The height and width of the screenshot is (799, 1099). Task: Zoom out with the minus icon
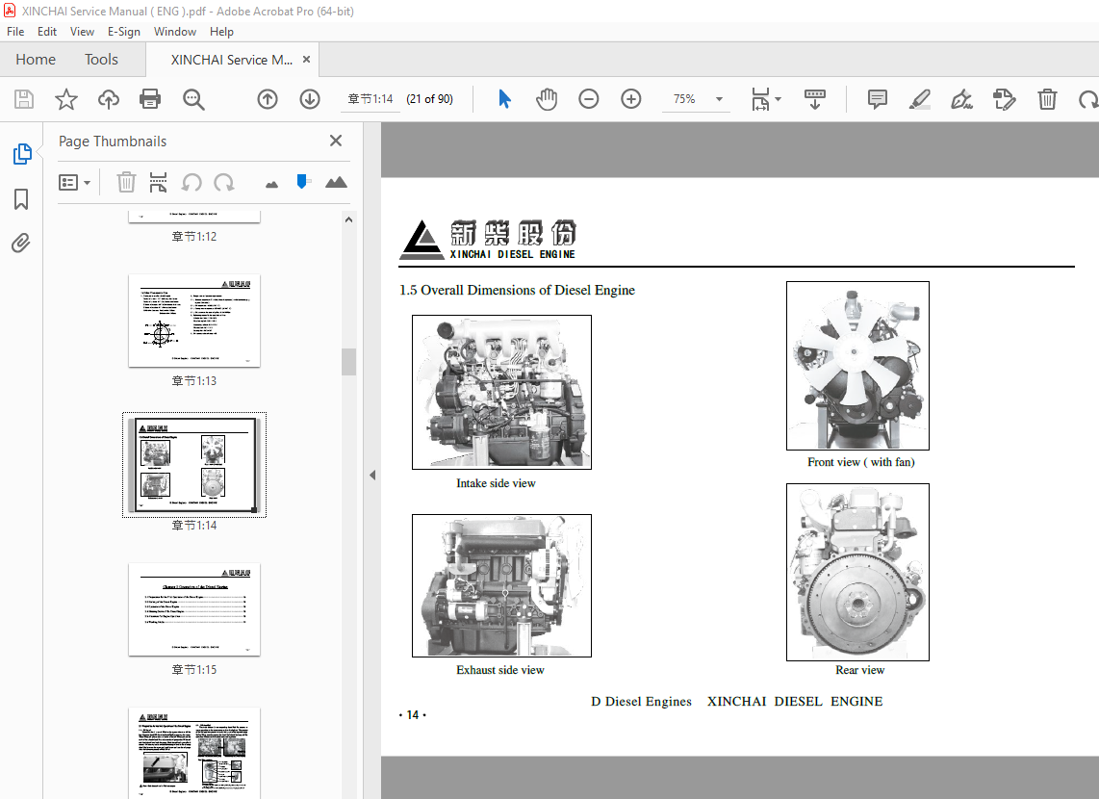coord(589,99)
